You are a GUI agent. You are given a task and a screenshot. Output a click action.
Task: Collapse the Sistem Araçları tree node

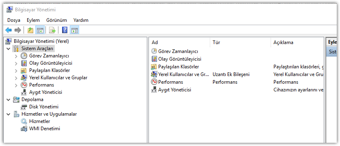click(9, 49)
